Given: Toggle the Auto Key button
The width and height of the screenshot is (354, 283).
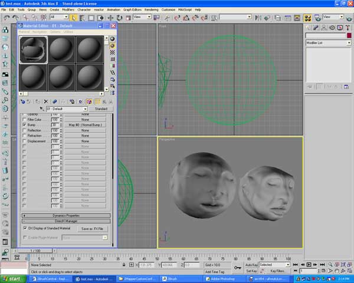Looking at the screenshot, I should [x=251, y=265].
